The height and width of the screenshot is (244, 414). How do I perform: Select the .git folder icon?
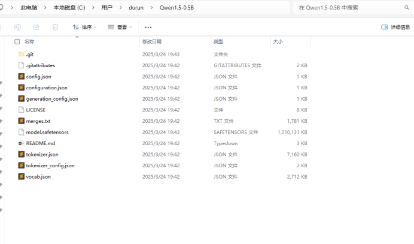point(22,54)
